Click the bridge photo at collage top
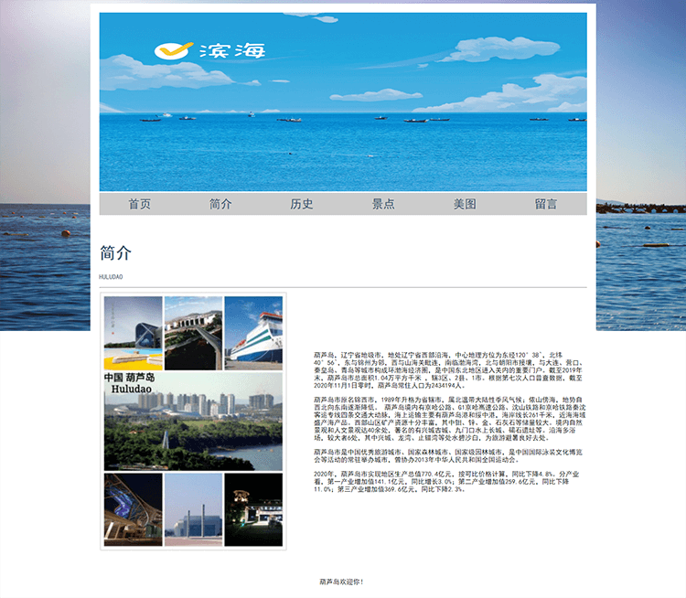Screen dimensions: 686x598 coord(193,329)
